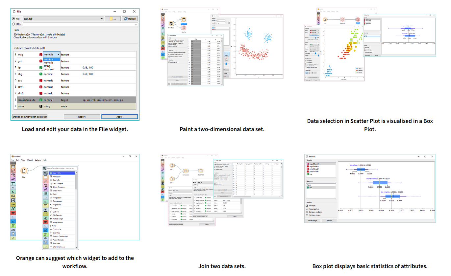Open the Widget menu in the untitled window
Viewport: 451px width, 276px height.
(x=30, y=160)
